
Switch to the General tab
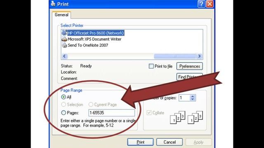point(61,15)
